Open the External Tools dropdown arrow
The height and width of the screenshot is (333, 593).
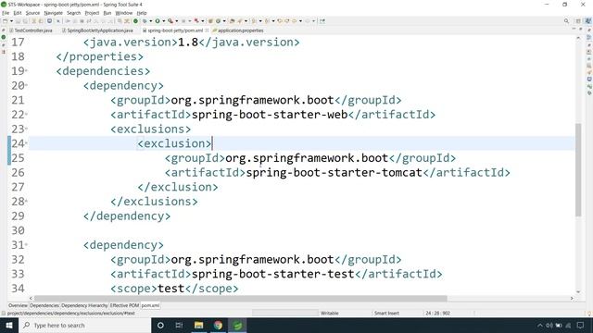tap(176, 21)
